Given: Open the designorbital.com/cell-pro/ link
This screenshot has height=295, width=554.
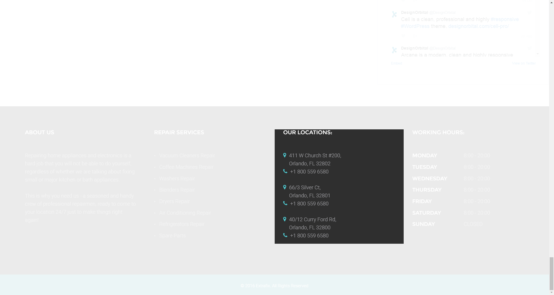Looking at the screenshot, I should pos(478,26).
